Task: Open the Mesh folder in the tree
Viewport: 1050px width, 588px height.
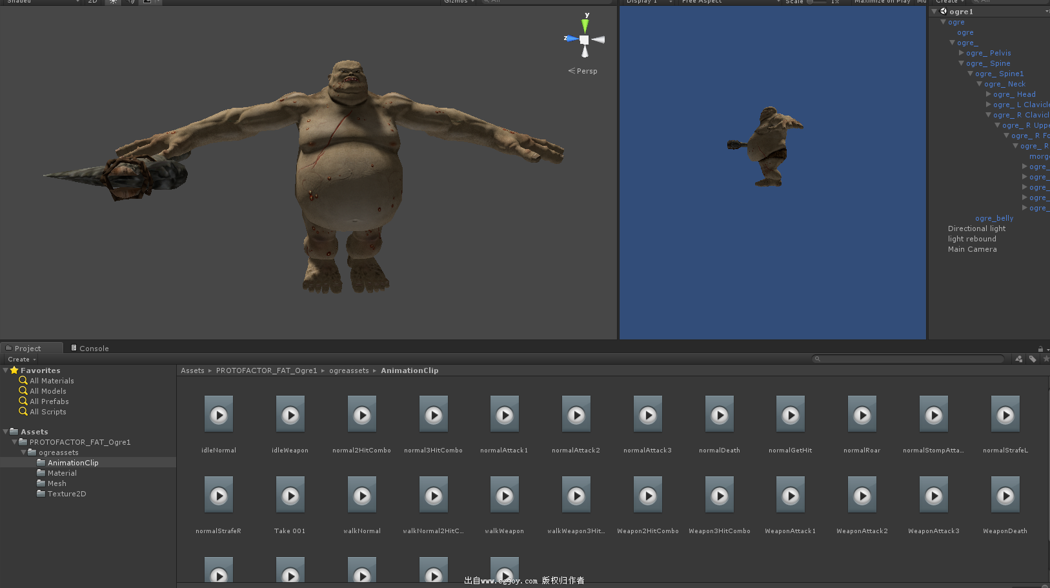Action: [x=52, y=483]
